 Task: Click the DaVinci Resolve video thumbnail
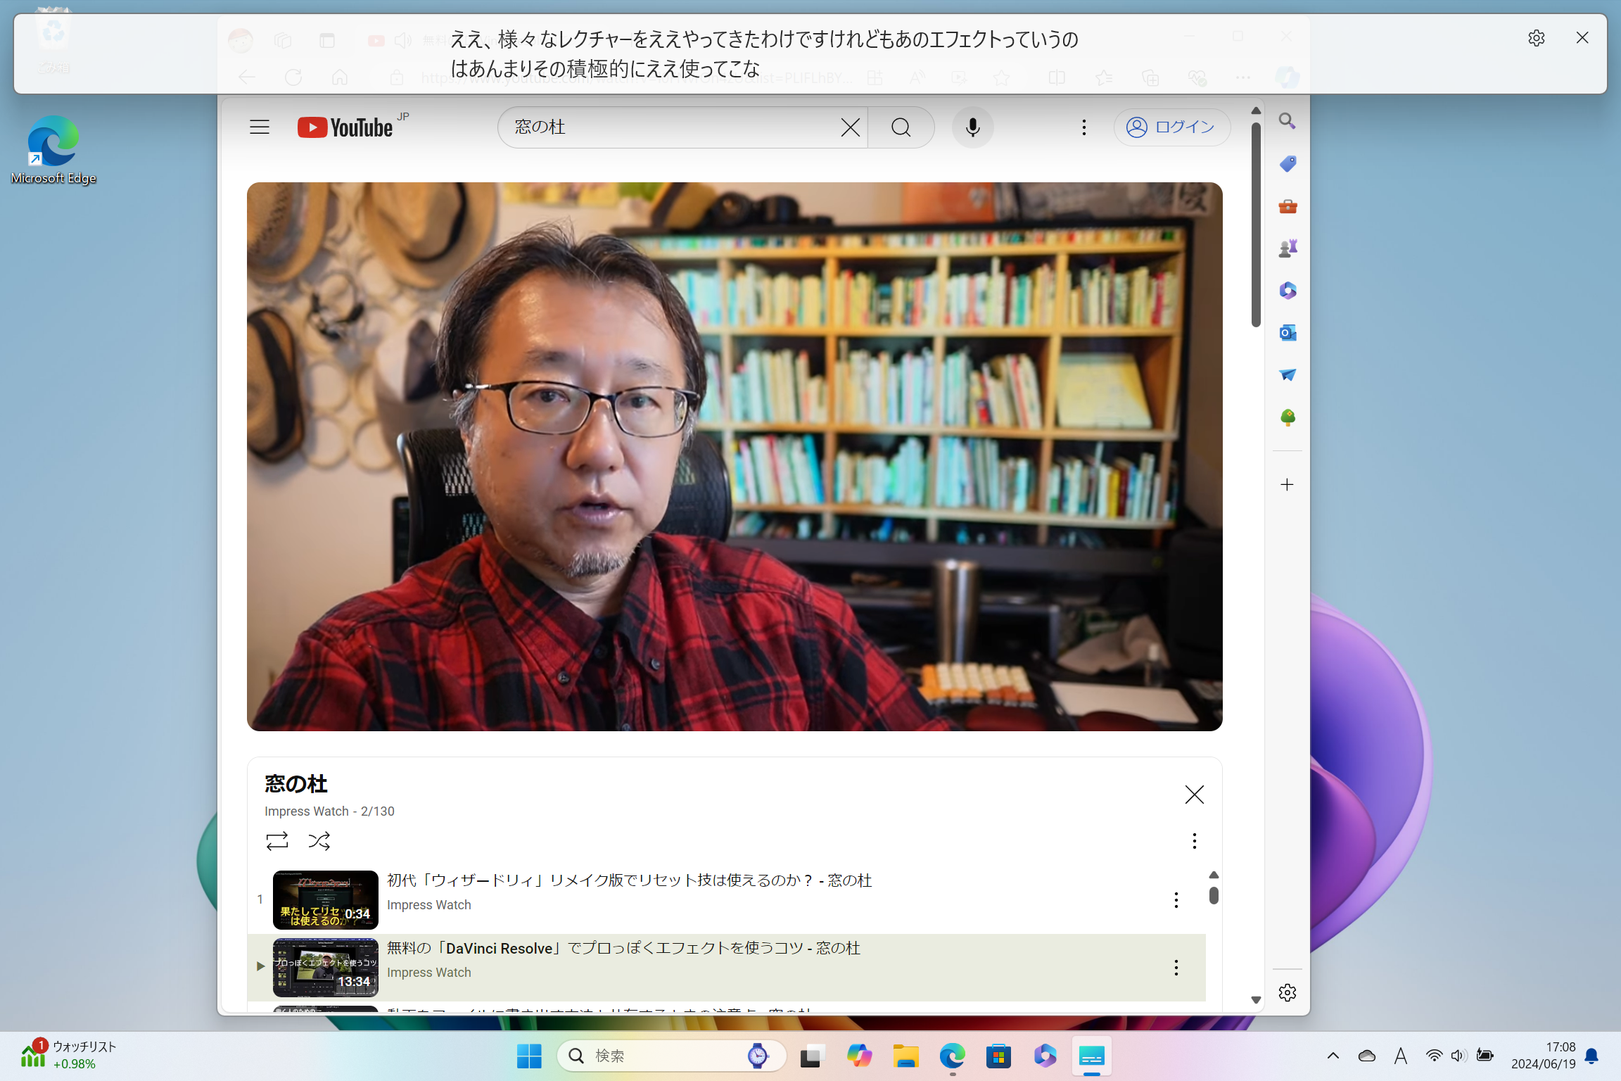click(325, 968)
